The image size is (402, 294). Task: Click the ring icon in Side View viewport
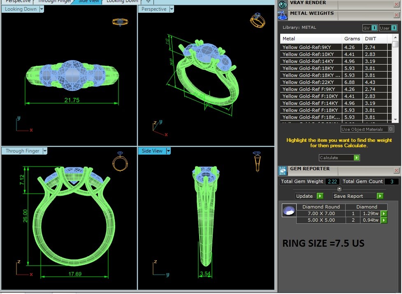pos(256,161)
